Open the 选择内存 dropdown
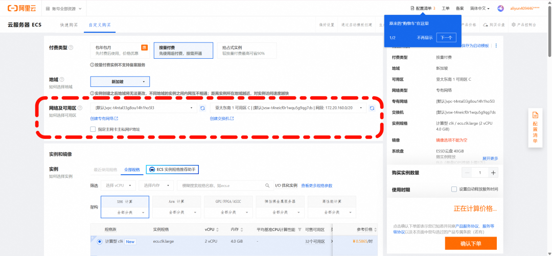This screenshot has width=552, height=256. click(156, 185)
